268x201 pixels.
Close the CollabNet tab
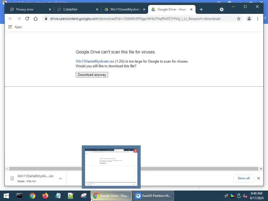coord(97,9)
